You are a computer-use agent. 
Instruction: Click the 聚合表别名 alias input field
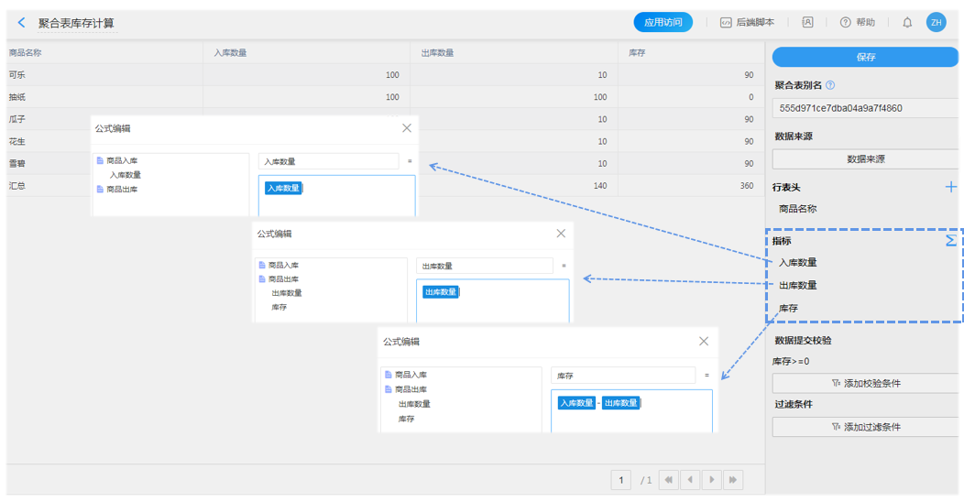click(x=865, y=108)
